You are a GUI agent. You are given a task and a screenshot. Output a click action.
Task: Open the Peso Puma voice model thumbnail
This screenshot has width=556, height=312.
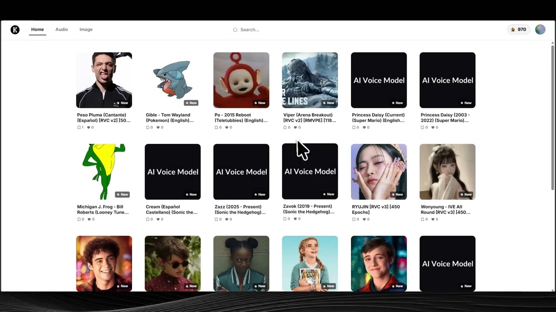click(104, 80)
